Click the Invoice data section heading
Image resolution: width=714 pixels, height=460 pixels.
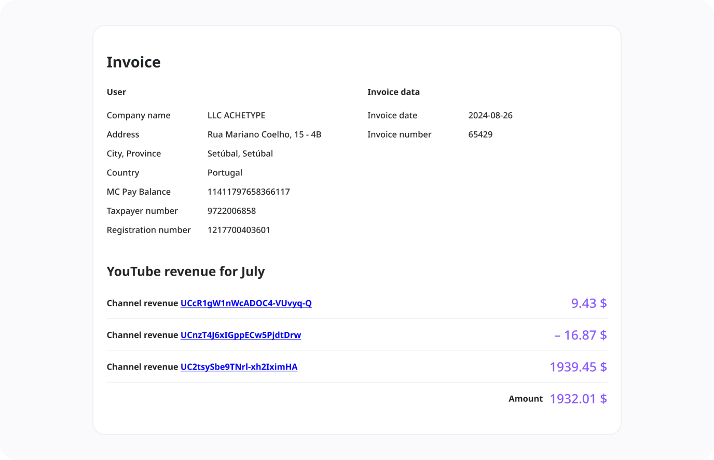393,92
